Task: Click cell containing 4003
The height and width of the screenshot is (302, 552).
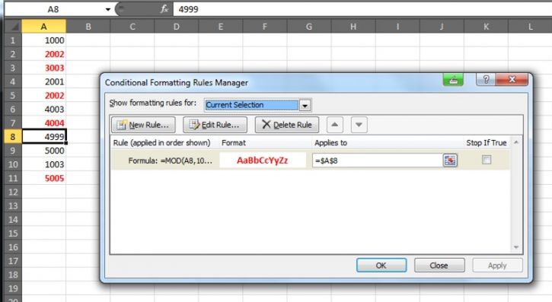Action: [x=43, y=109]
